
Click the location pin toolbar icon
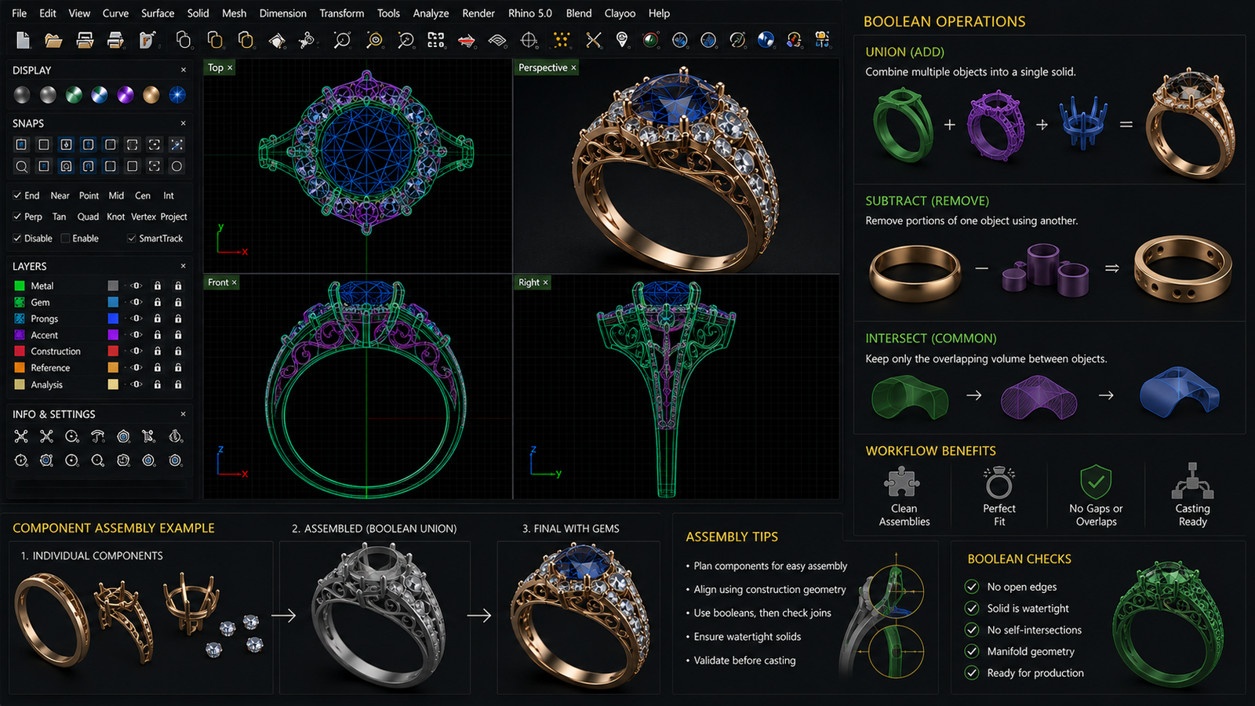click(x=622, y=40)
